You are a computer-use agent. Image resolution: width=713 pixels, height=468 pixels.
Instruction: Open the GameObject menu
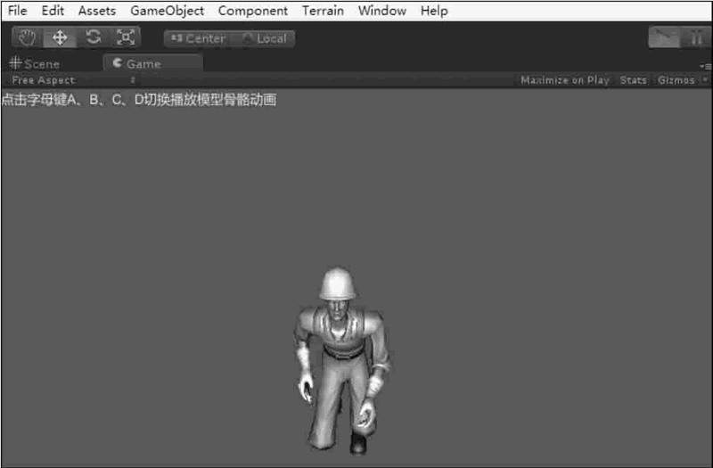click(x=167, y=11)
